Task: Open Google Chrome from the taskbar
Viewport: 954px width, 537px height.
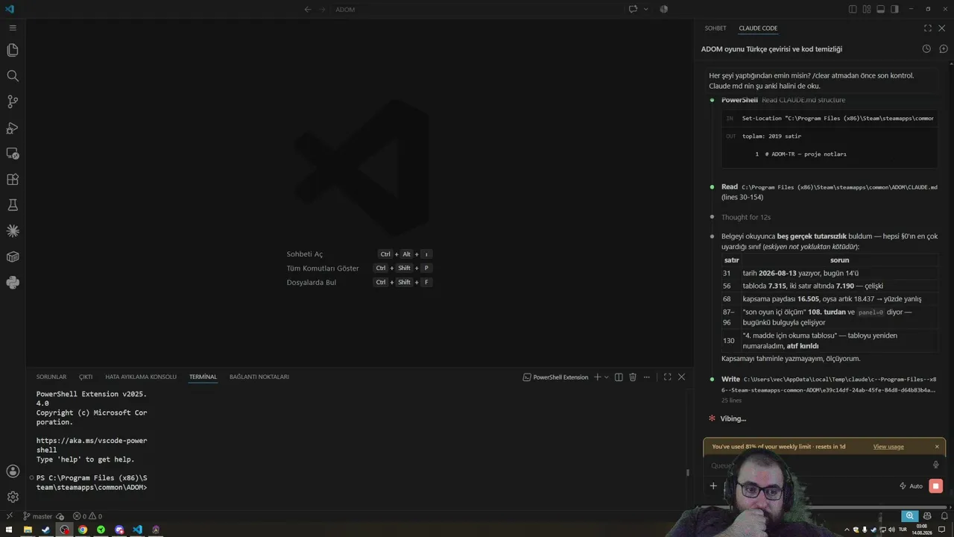Action: tap(83, 530)
